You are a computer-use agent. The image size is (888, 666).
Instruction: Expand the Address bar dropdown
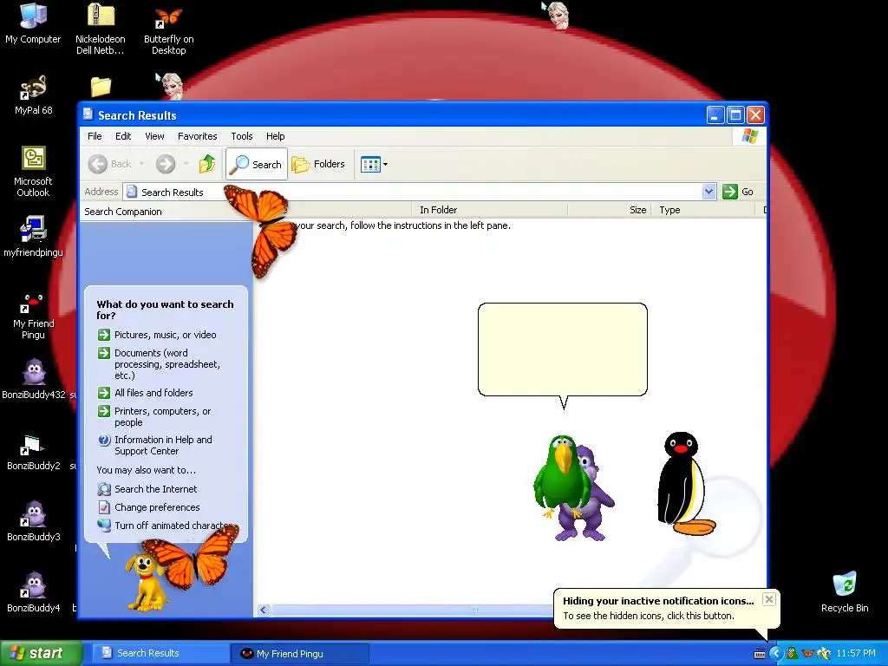click(708, 192)
